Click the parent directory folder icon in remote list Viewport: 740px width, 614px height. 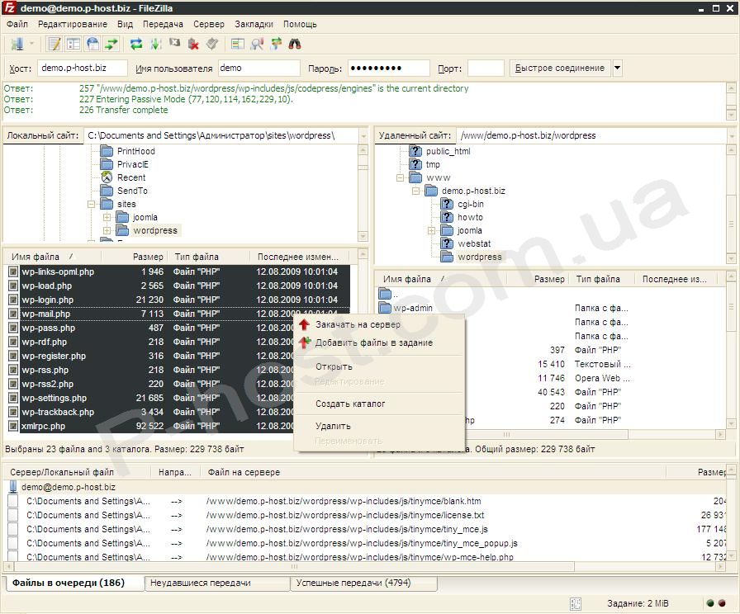[386, 295]
